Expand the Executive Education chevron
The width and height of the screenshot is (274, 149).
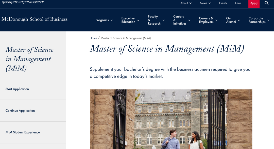(138, 20)
